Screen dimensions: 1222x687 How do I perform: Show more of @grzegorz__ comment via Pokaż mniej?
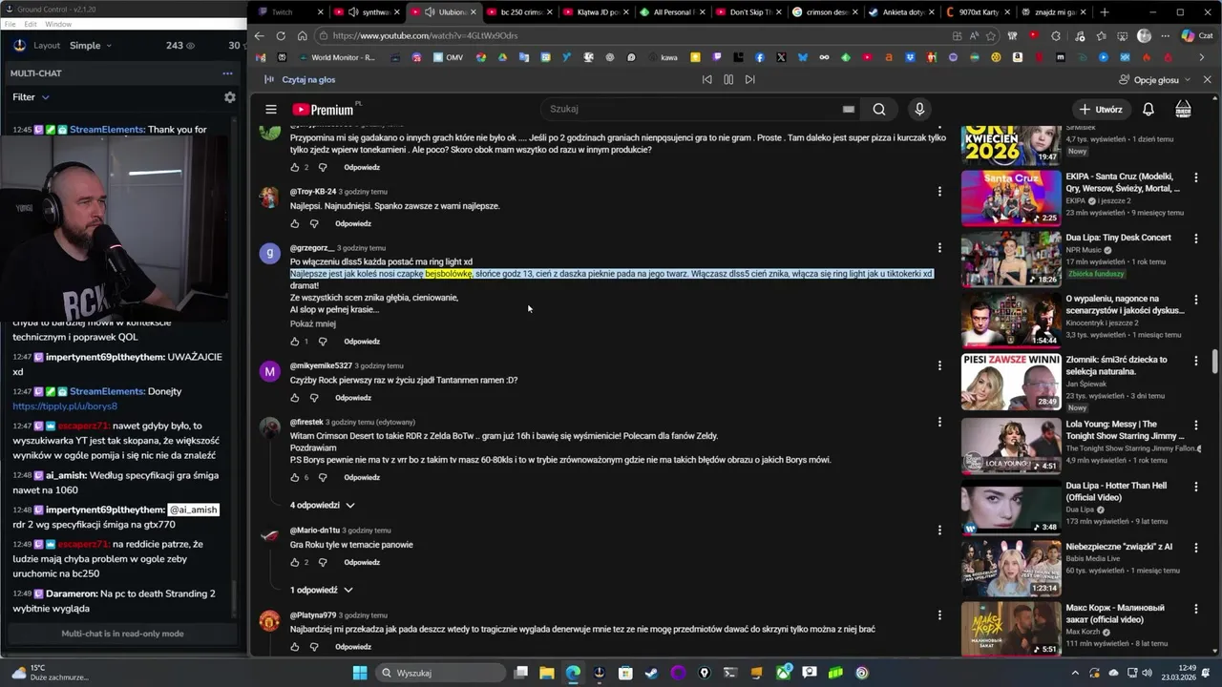click(313, 324)
